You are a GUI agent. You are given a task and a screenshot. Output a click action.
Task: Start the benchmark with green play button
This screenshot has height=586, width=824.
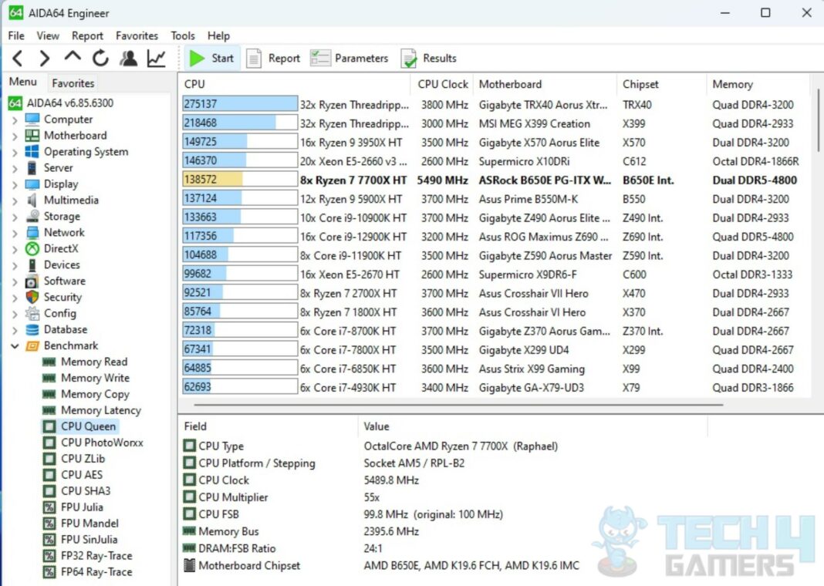[211, 59]
